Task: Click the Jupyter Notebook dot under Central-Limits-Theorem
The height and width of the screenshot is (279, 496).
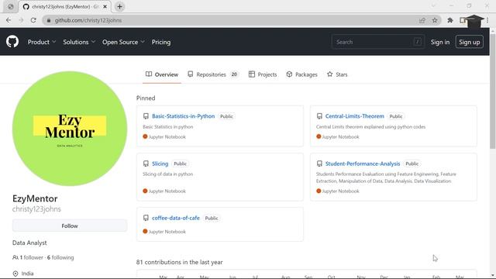Action: coord(319,136)
